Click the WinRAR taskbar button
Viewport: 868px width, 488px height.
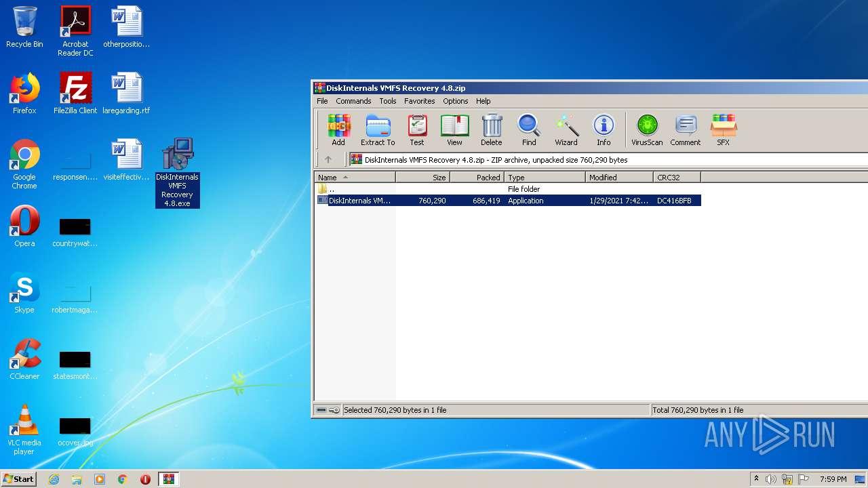tap(169, 479)
